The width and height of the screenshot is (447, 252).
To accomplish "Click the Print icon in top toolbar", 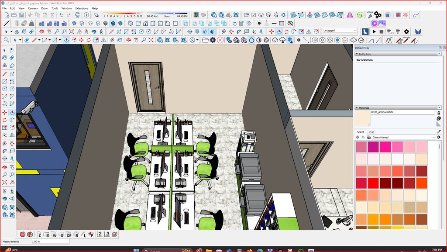I will (x=78, y=15).
